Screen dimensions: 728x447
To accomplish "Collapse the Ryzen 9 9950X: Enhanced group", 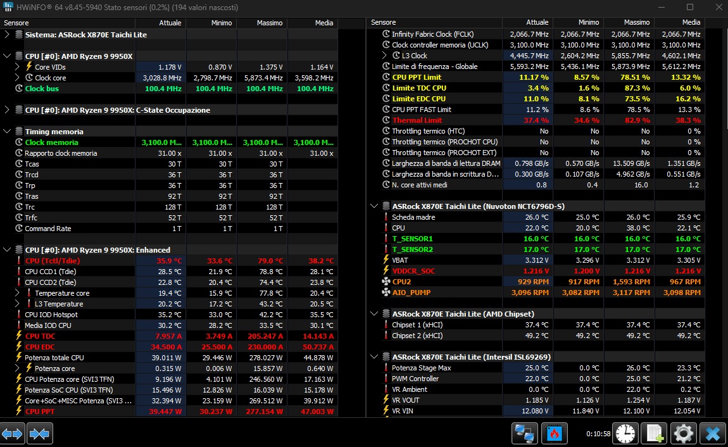I will click(x=6, y=249).
